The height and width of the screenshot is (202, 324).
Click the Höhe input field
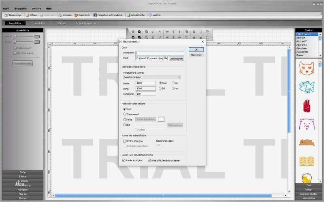point(146,88)
